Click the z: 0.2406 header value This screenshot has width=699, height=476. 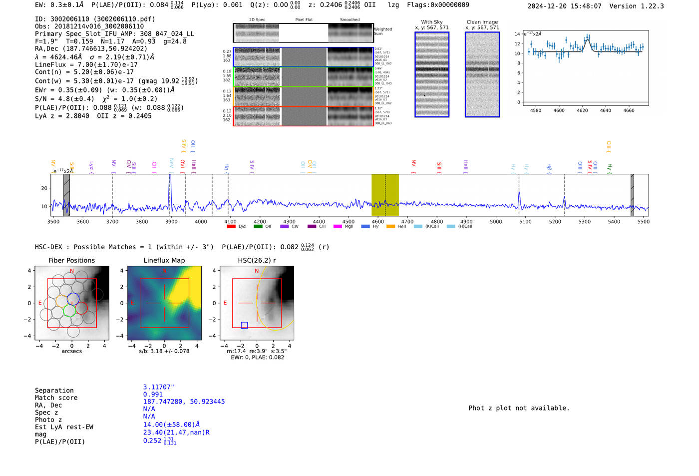[x=334, y=5]
